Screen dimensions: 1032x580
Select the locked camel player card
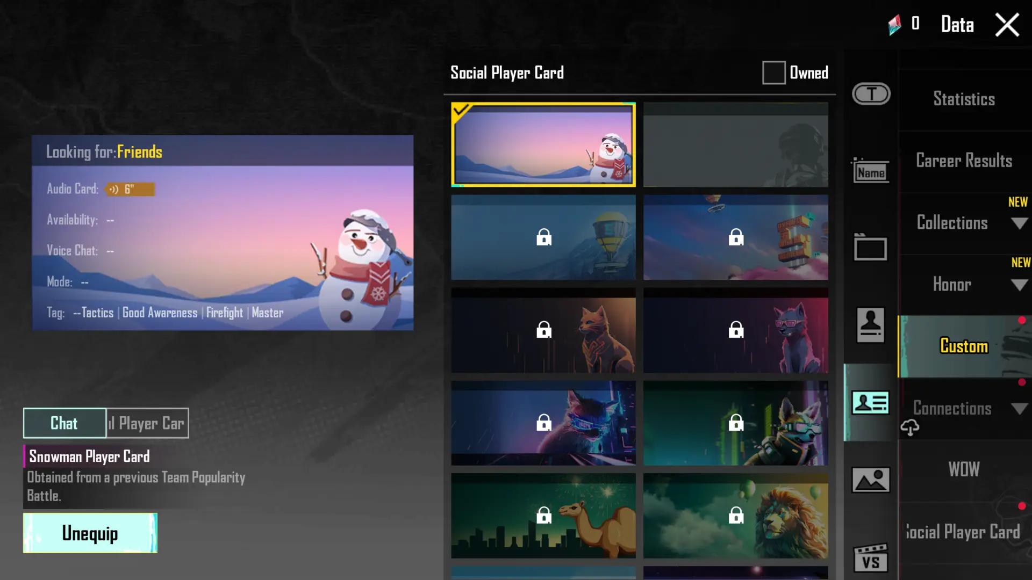[x=543, y=516]
